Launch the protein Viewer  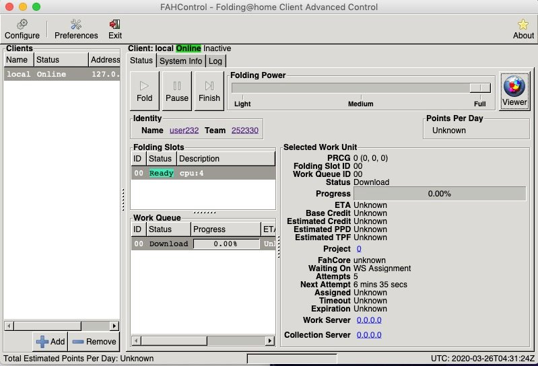(514, 91)
